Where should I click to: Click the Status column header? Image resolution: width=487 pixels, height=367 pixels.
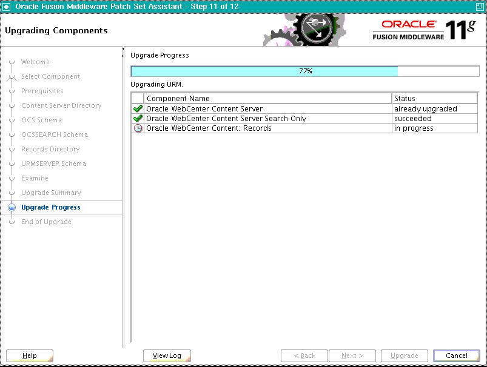[434, 98]
